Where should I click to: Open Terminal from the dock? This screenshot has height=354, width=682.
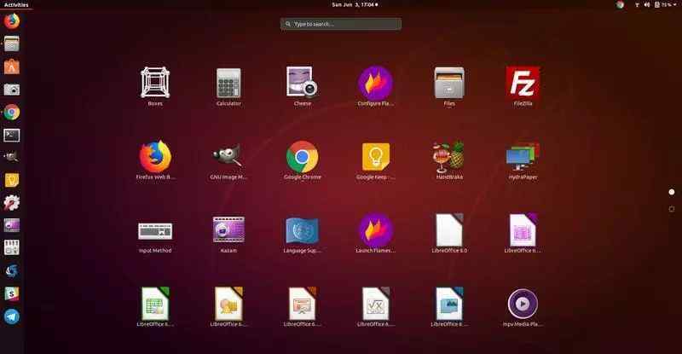[x=12, y=135]
